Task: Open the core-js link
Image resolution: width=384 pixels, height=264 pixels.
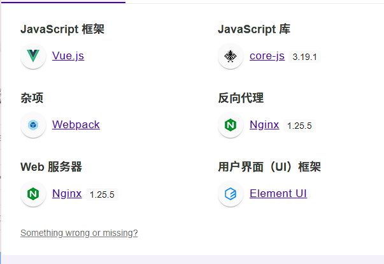Action: tap(267, 56)
